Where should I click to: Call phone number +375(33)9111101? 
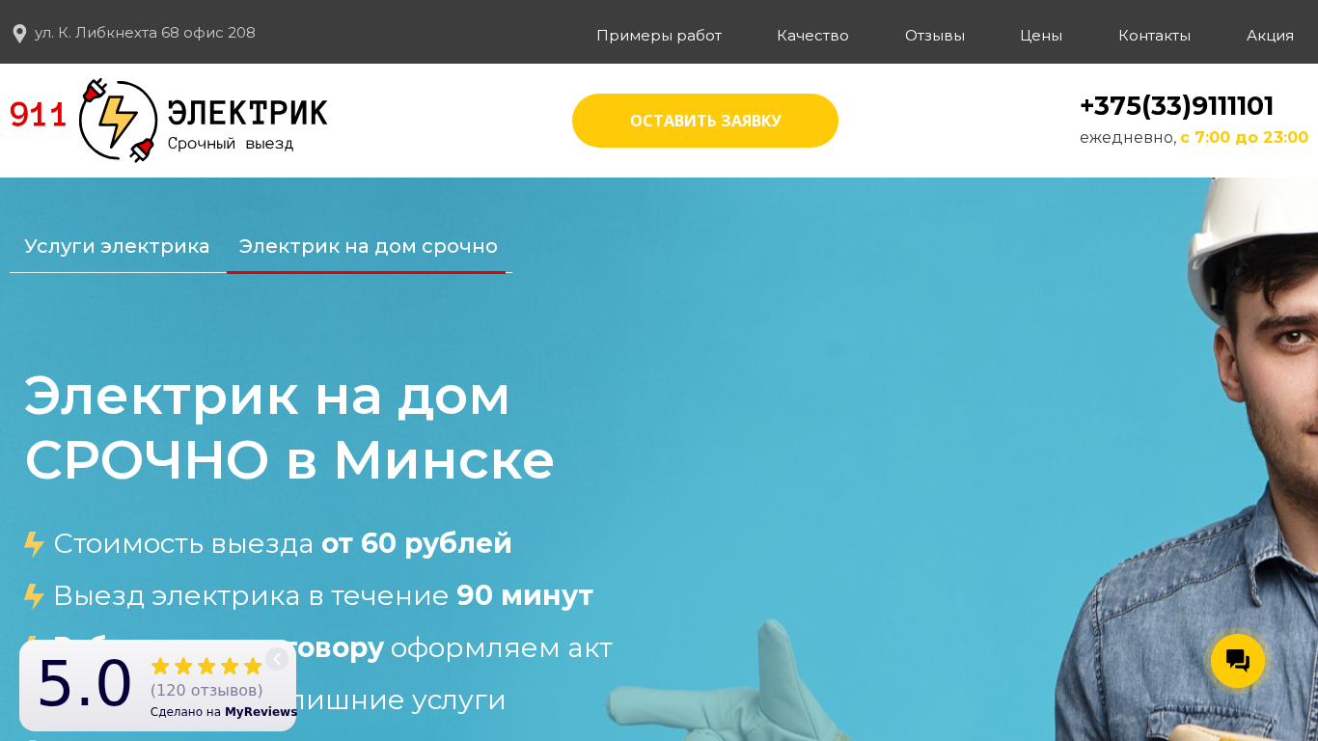pos(1176,106)
